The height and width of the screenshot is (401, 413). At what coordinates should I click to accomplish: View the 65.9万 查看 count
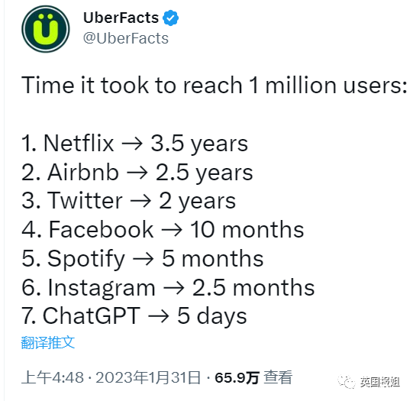pyautogui.click(x=253, y=377)
